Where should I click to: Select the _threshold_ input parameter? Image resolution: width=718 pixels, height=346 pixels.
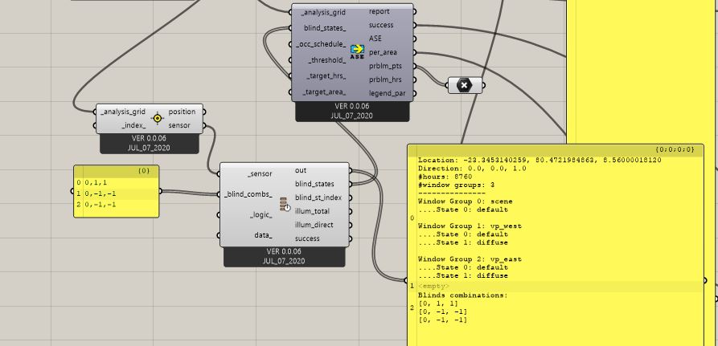327,60
